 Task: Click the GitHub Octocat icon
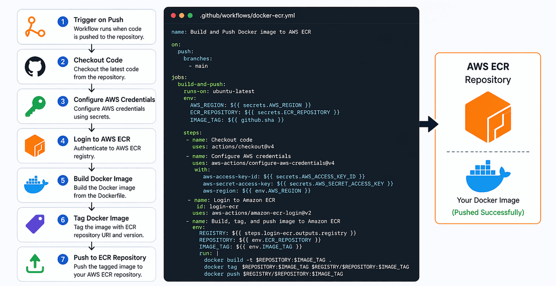[35, 66]
